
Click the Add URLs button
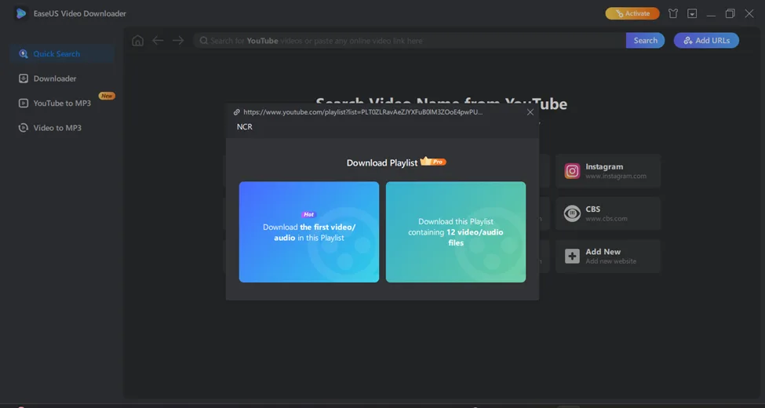tap(706, 41)
